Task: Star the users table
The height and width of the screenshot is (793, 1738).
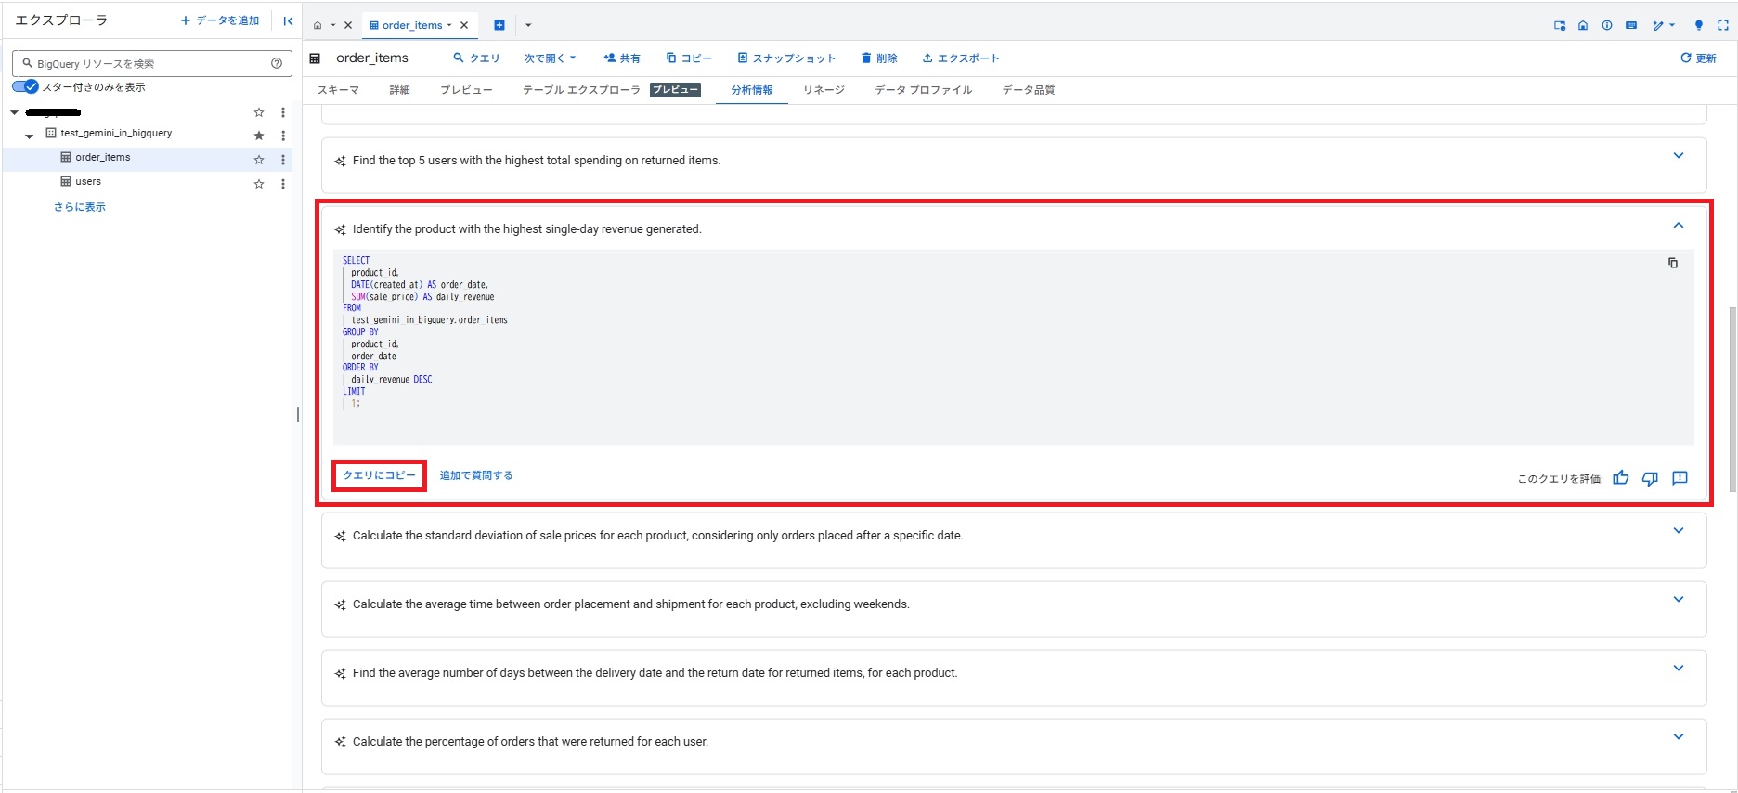Action: tap(259, 184)
